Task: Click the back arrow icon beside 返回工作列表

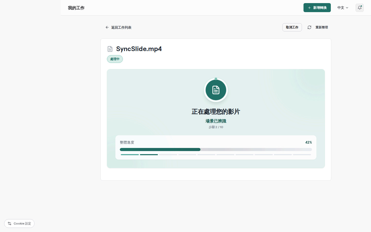Action: tap(107, 27)
